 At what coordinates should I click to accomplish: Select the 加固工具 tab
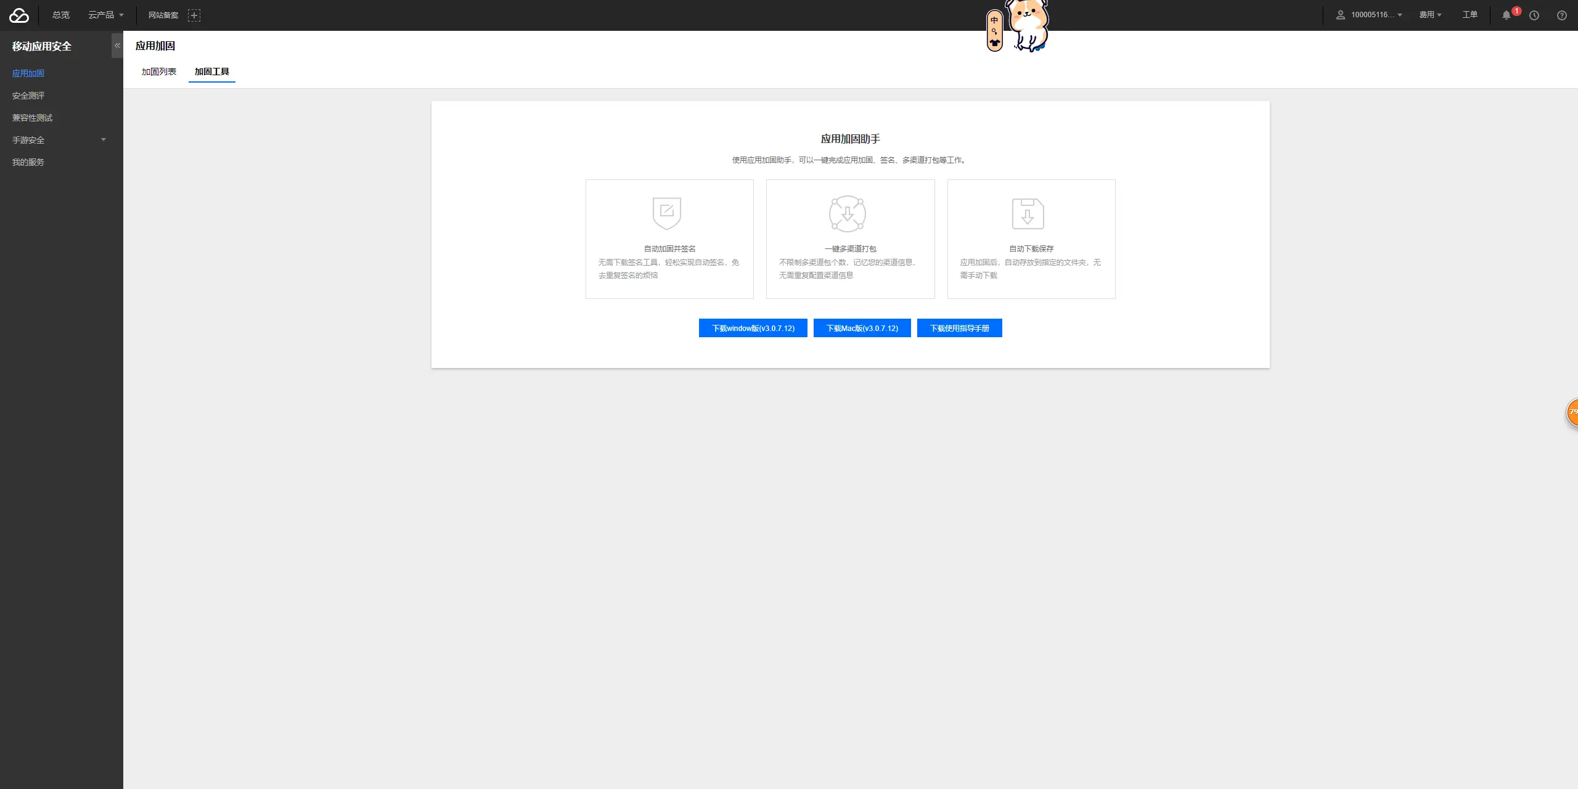[x=211, y=72]
